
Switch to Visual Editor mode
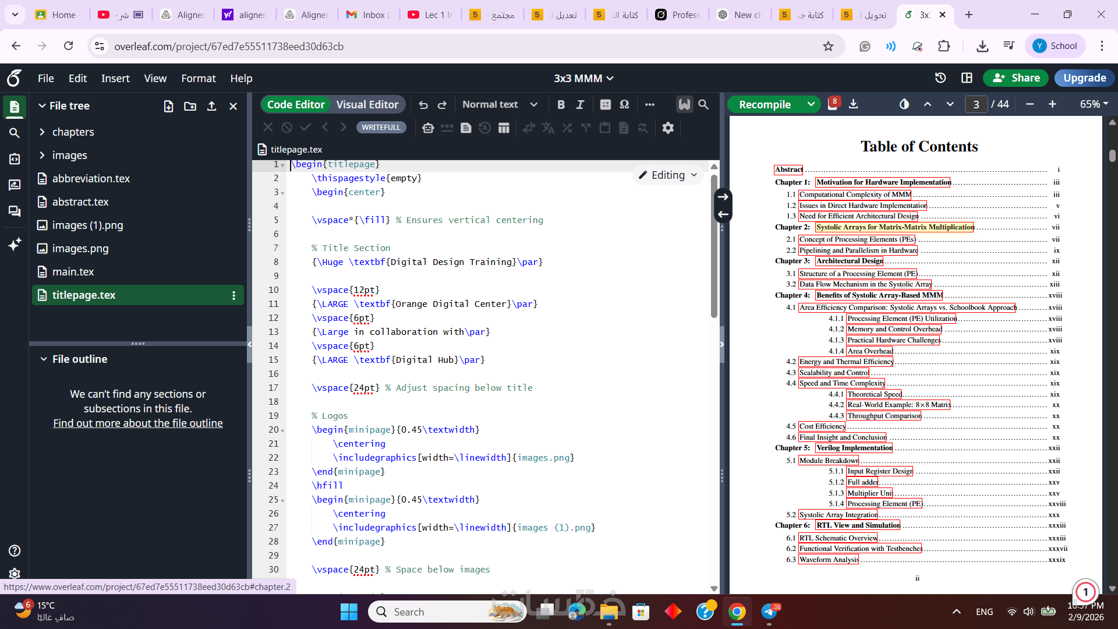[x=367, y=105]
